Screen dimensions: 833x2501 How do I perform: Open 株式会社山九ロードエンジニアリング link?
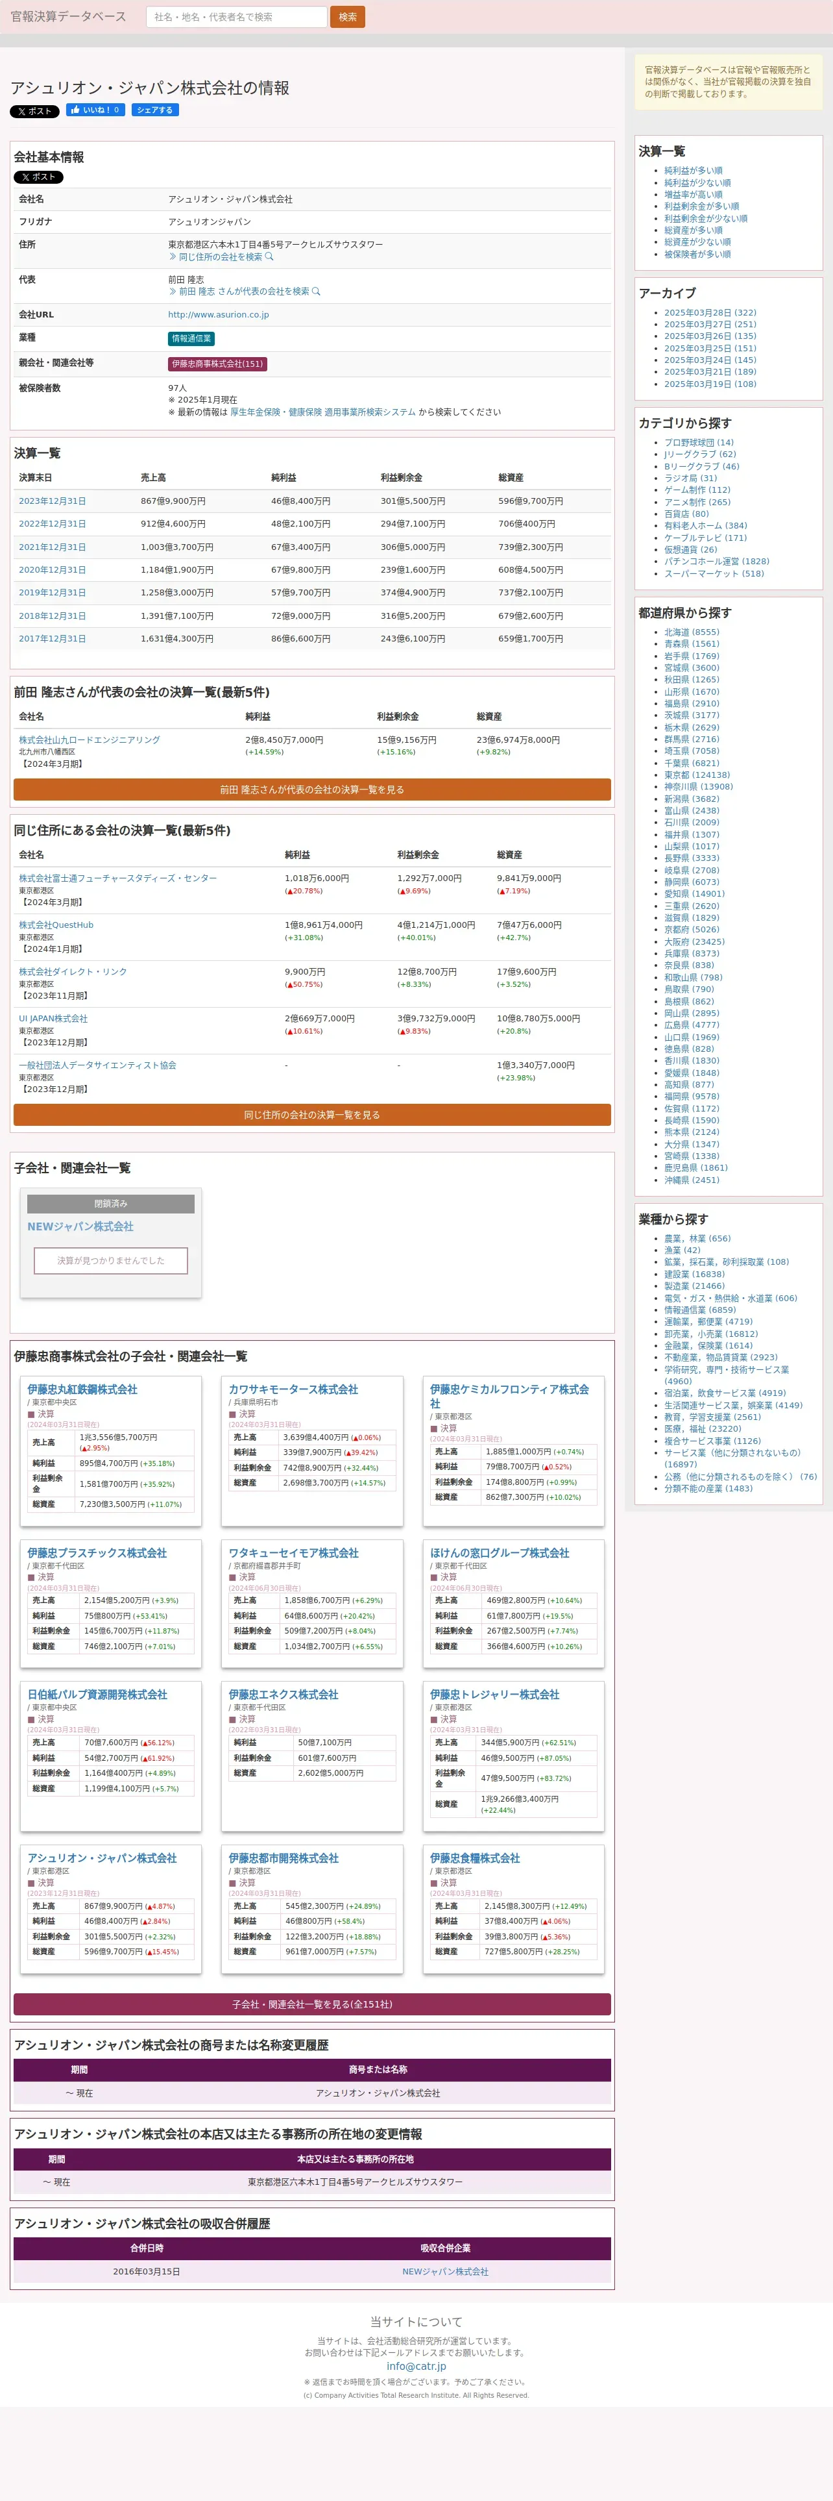pos(90,740)
